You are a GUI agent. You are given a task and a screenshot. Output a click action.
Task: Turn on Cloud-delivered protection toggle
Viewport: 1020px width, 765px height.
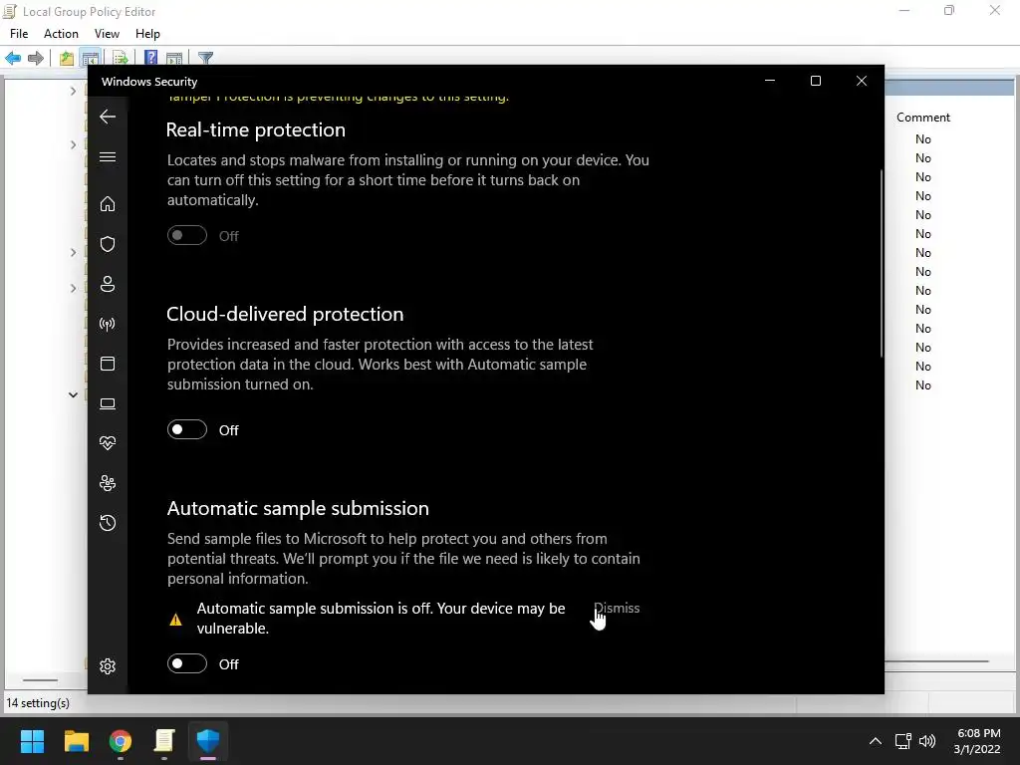[x=187, y=430]
